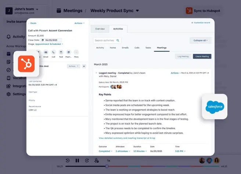Click the Meetings calendar icon in header

[59, 11]
